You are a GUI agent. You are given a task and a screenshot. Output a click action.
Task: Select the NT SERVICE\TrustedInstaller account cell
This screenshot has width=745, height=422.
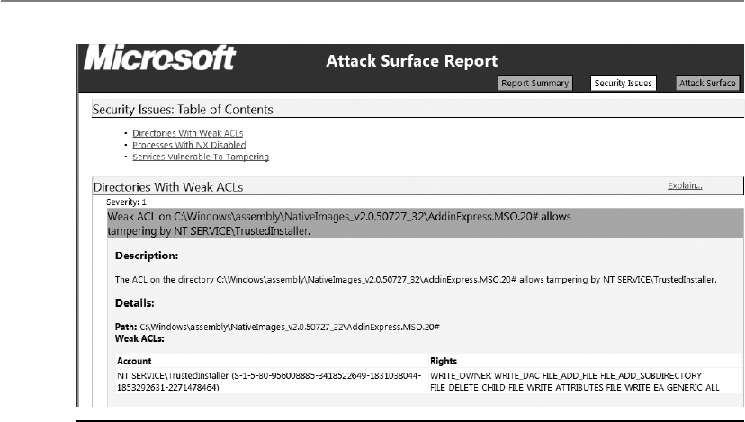click(x=272, y=382)
